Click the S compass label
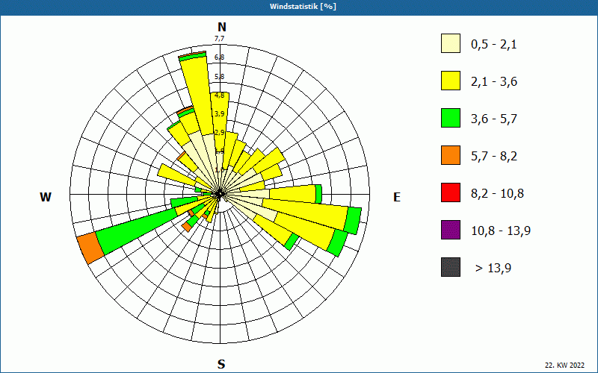This screenshot has height=373, width=598. tap(221, 364)
